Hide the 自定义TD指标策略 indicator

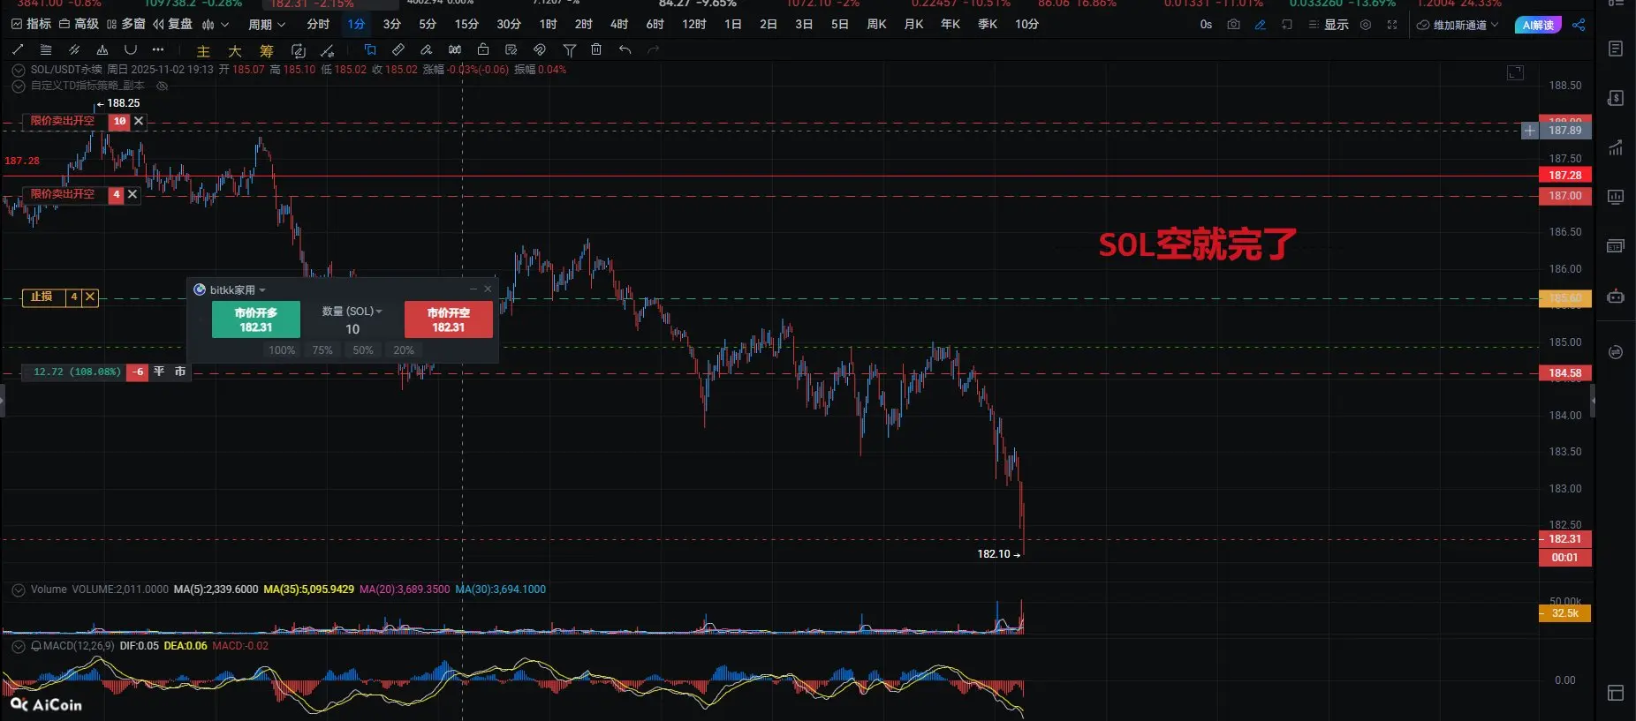point(162,86)
